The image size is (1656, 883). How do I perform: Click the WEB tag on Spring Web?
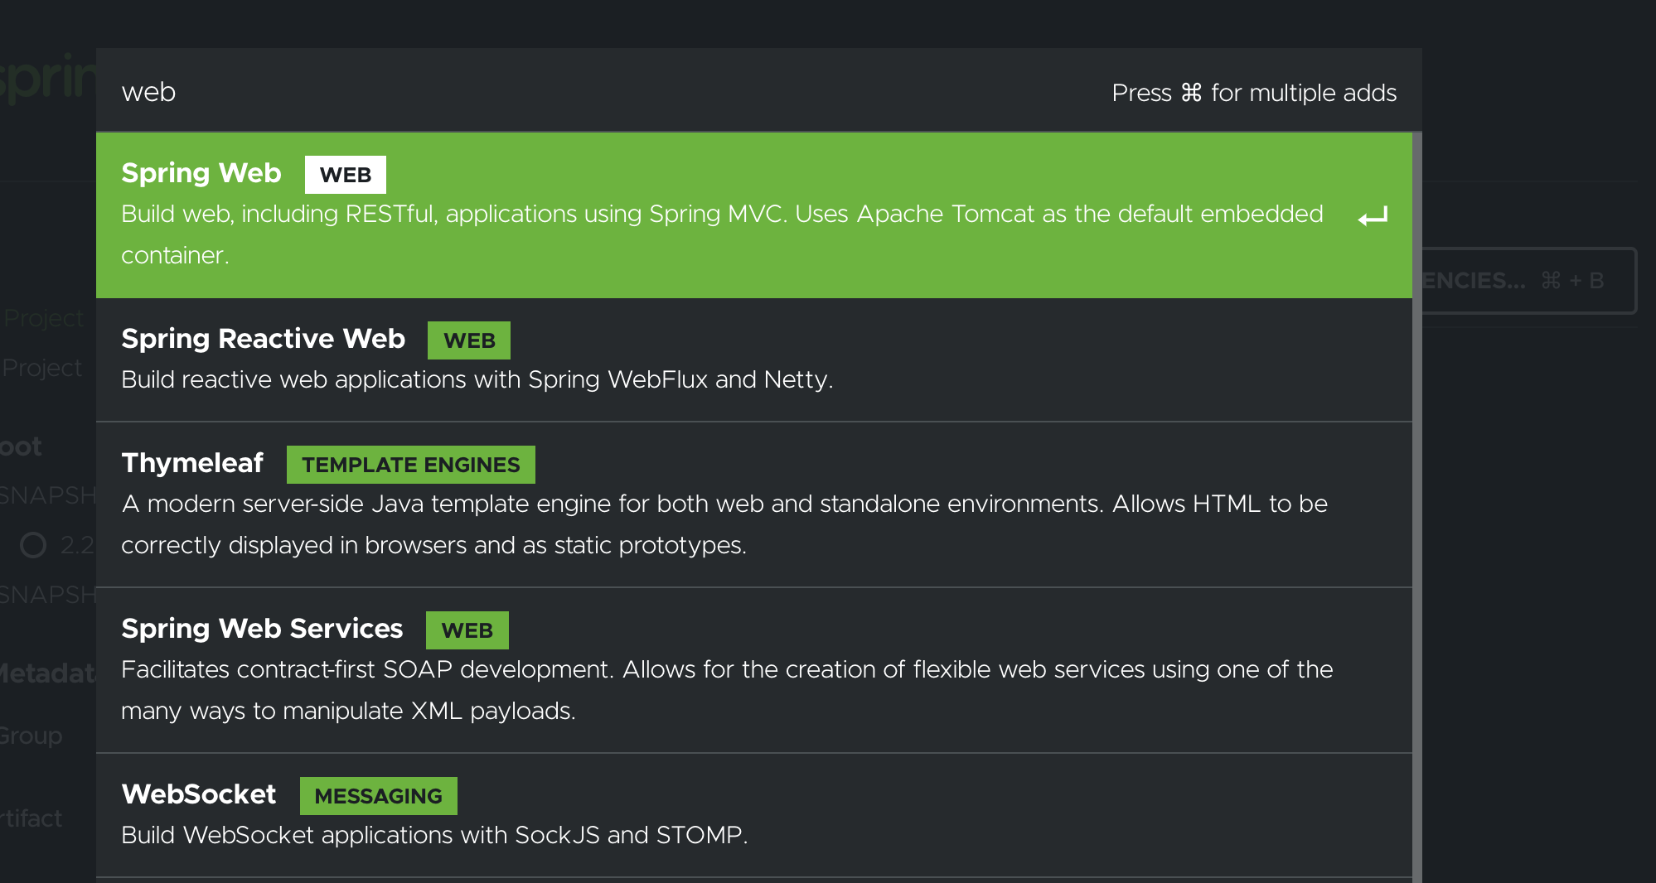(x=346, y=175)
